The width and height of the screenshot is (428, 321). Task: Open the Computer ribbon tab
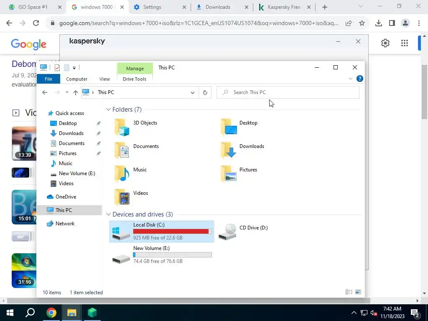77,79
